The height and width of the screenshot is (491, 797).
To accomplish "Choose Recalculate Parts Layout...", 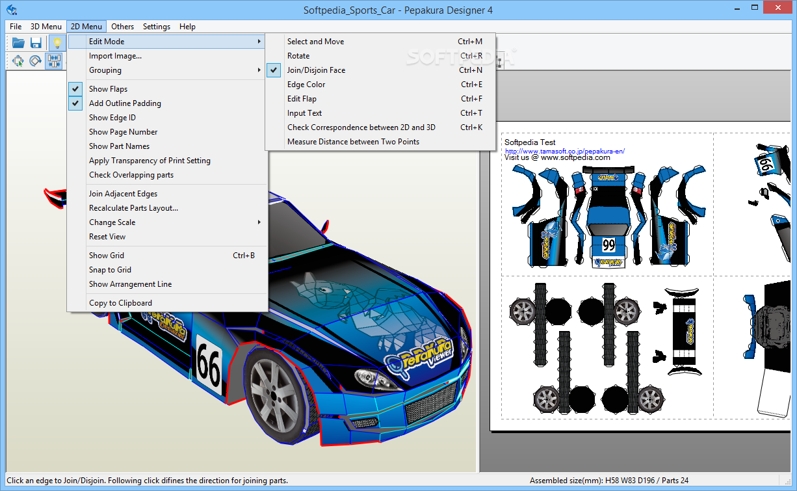I will [x=168, y=208].
